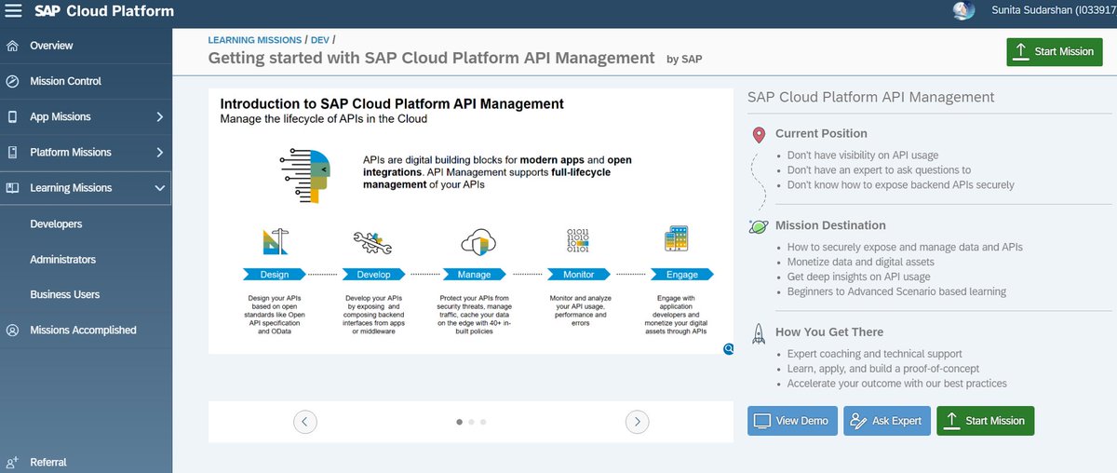1117x473 pixels.
Task: Click the API head illustration icon
Action: click(304, 176)
